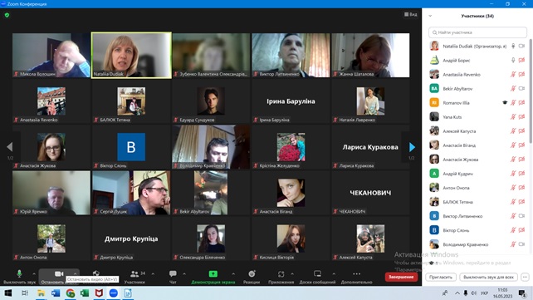533x300 pixels.
Task: Toggle Андрій Борис microphone in participants list
Action: 513,60
